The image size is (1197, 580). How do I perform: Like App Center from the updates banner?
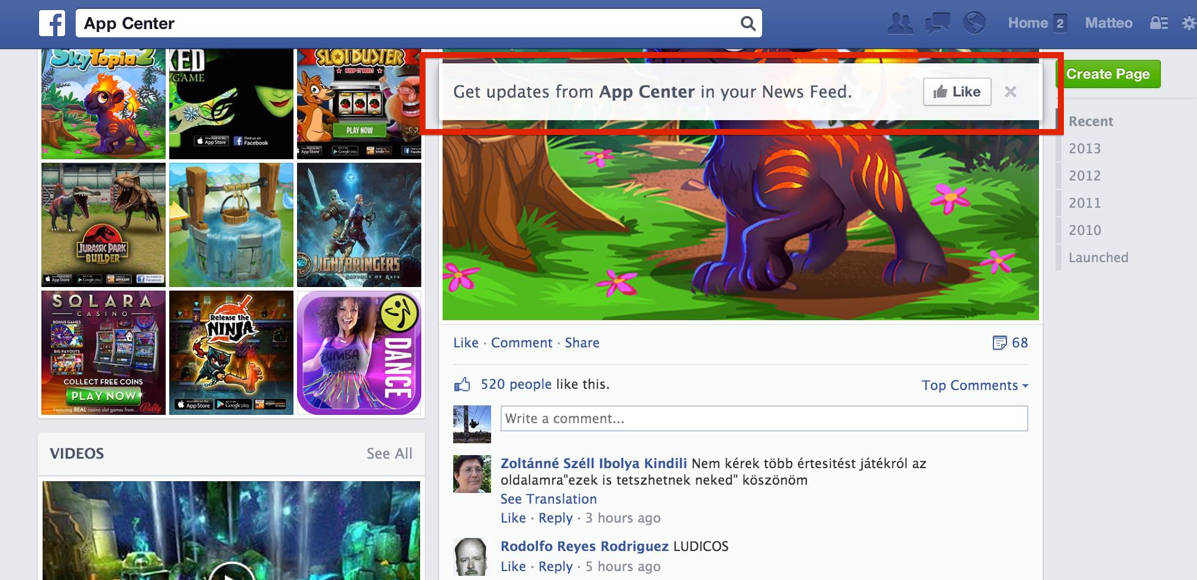click(957, 92)
